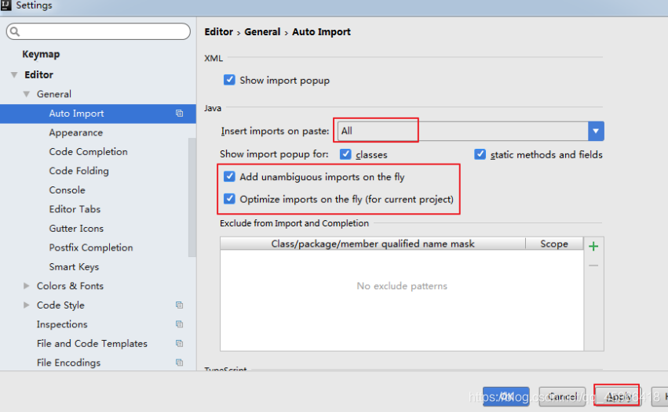
Task: Click the project-level icon next to Auto Import
Action: pyautogui.click(x=179, y=113)
